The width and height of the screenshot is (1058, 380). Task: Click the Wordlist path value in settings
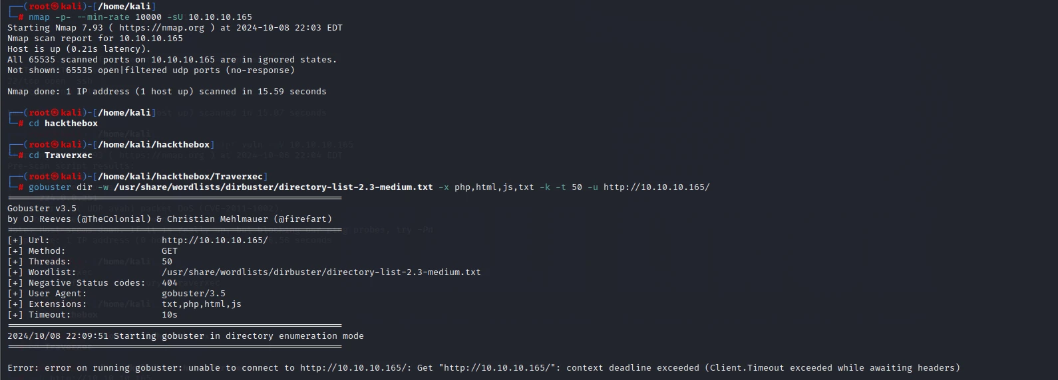pyautogui.click(x=321, y=272)
